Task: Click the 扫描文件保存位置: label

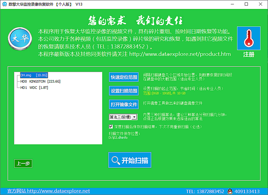Action: pyautogui.click(x=125, y=134)
